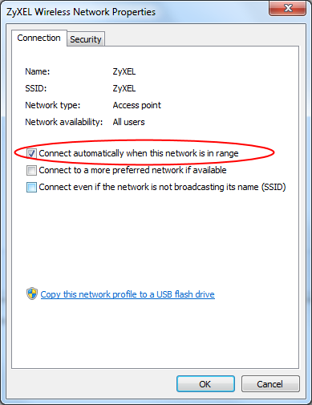Click the 'All users' availability value

point(128,122)
